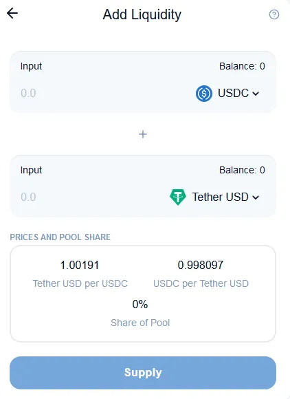Focus the Tether USD amount input field
Screen dimensions: 290x399
click(91, 197)
